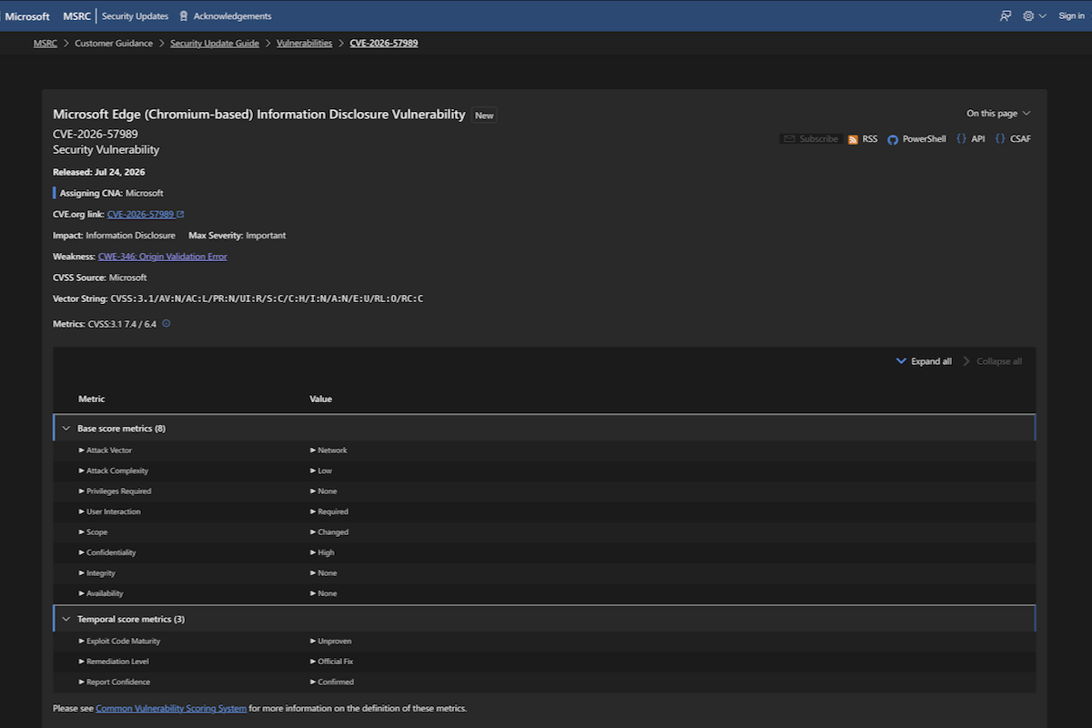The height and width of the screenshot is (728, 1092).
Task: Expand the Exploit Code Maturity row
Action: tap(119, 642)
